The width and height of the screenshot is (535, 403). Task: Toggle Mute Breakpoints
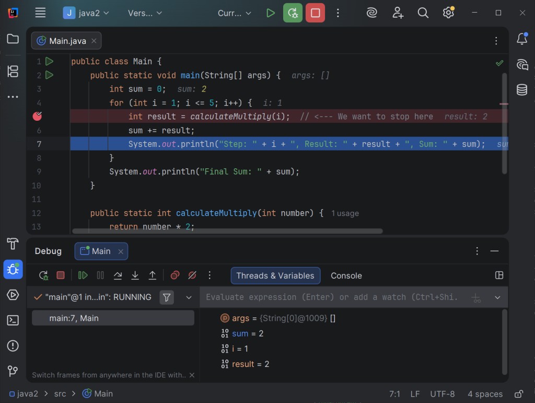pyautogui.click(x=192, y=275)
